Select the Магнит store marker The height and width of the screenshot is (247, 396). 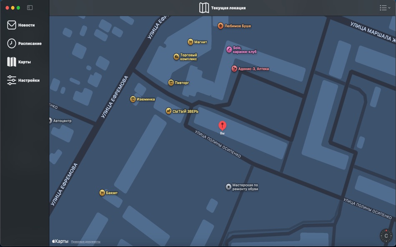[190, 42]
